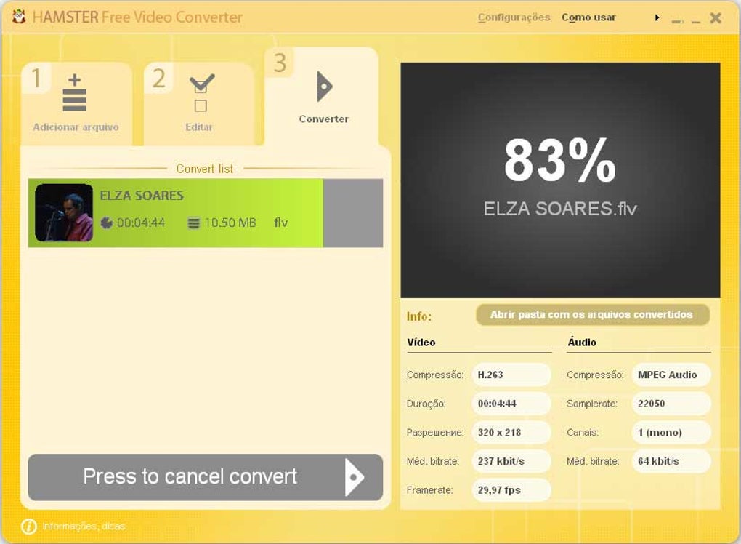The image size is (741, 544).
Task: Click the hamster logo icon in title bar
Action: 19,17
